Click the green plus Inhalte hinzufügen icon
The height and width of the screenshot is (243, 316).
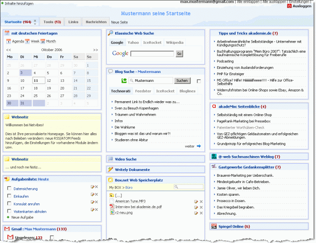3,3
